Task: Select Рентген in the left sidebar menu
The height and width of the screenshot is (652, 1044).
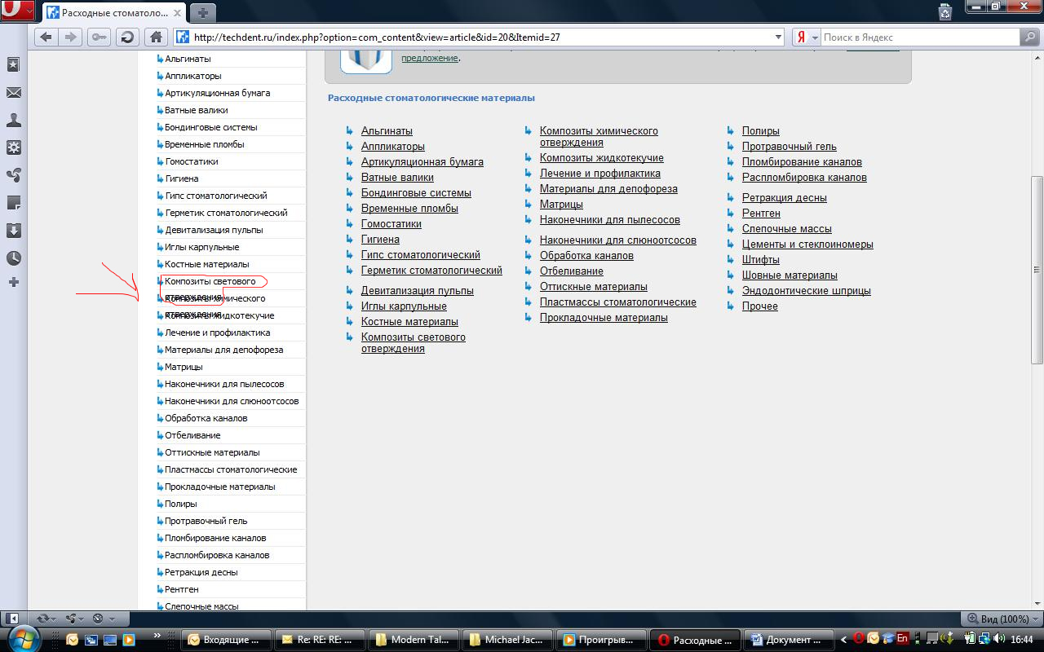Action: 182,589
